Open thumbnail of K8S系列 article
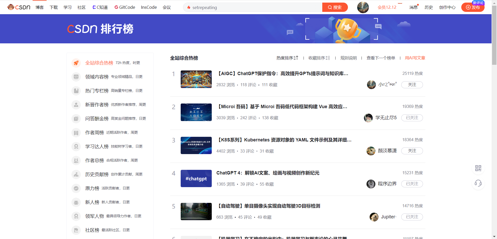This screenshot has height=239, width=497. [x=196, y=145]
